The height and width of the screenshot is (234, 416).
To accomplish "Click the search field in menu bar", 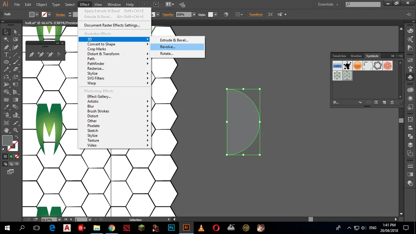I will (x=363, y=4).
